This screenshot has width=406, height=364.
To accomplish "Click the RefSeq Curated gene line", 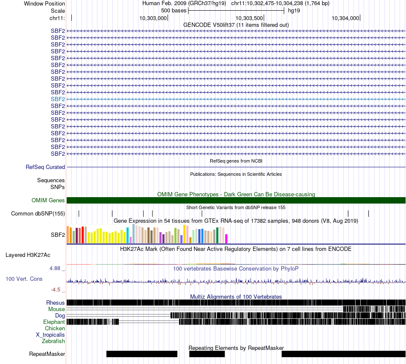I will (x=236, y=167).
